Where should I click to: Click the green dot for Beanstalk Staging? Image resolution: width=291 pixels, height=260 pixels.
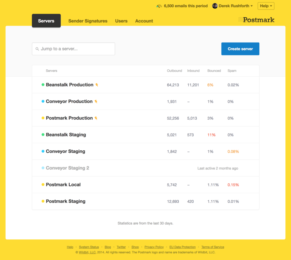(43, 135)
